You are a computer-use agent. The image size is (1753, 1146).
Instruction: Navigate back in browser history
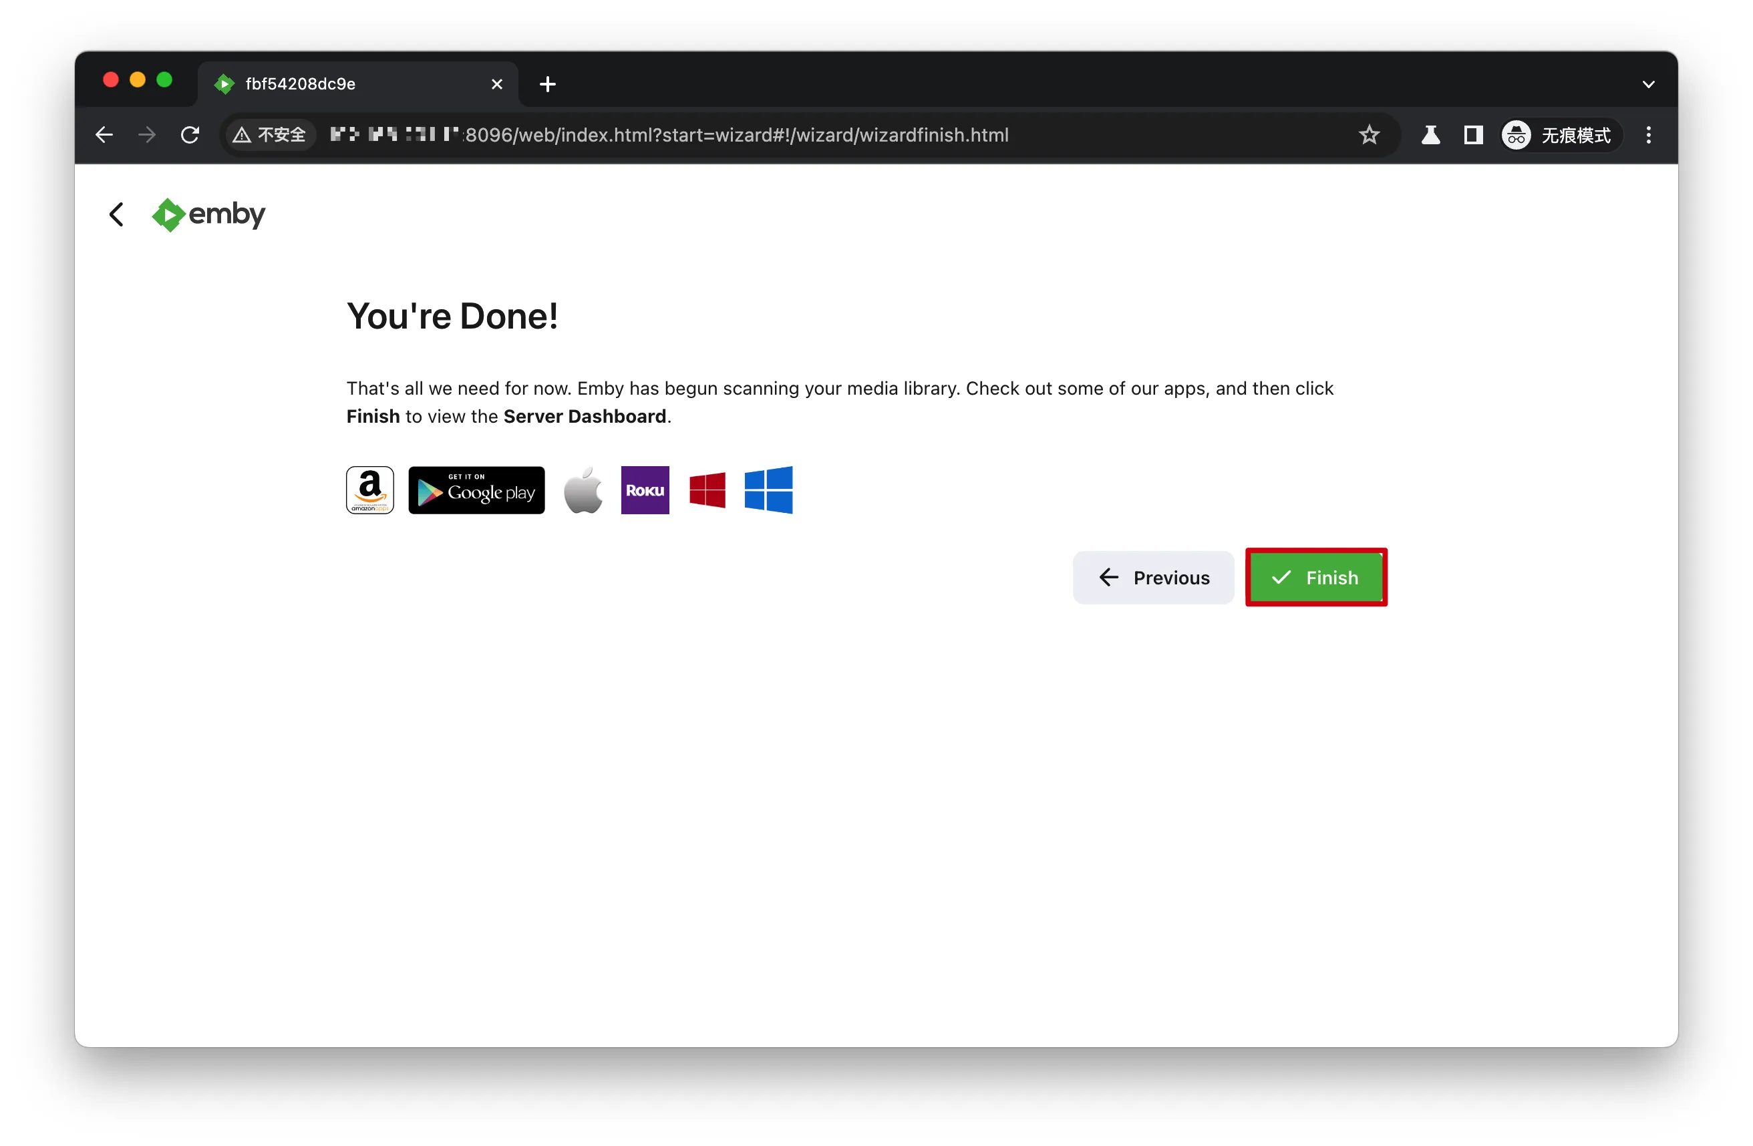105,135
